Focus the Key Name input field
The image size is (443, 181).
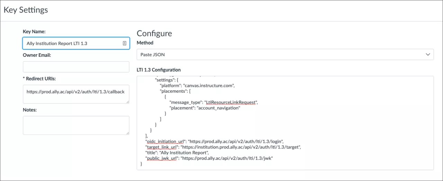point(73,44)
